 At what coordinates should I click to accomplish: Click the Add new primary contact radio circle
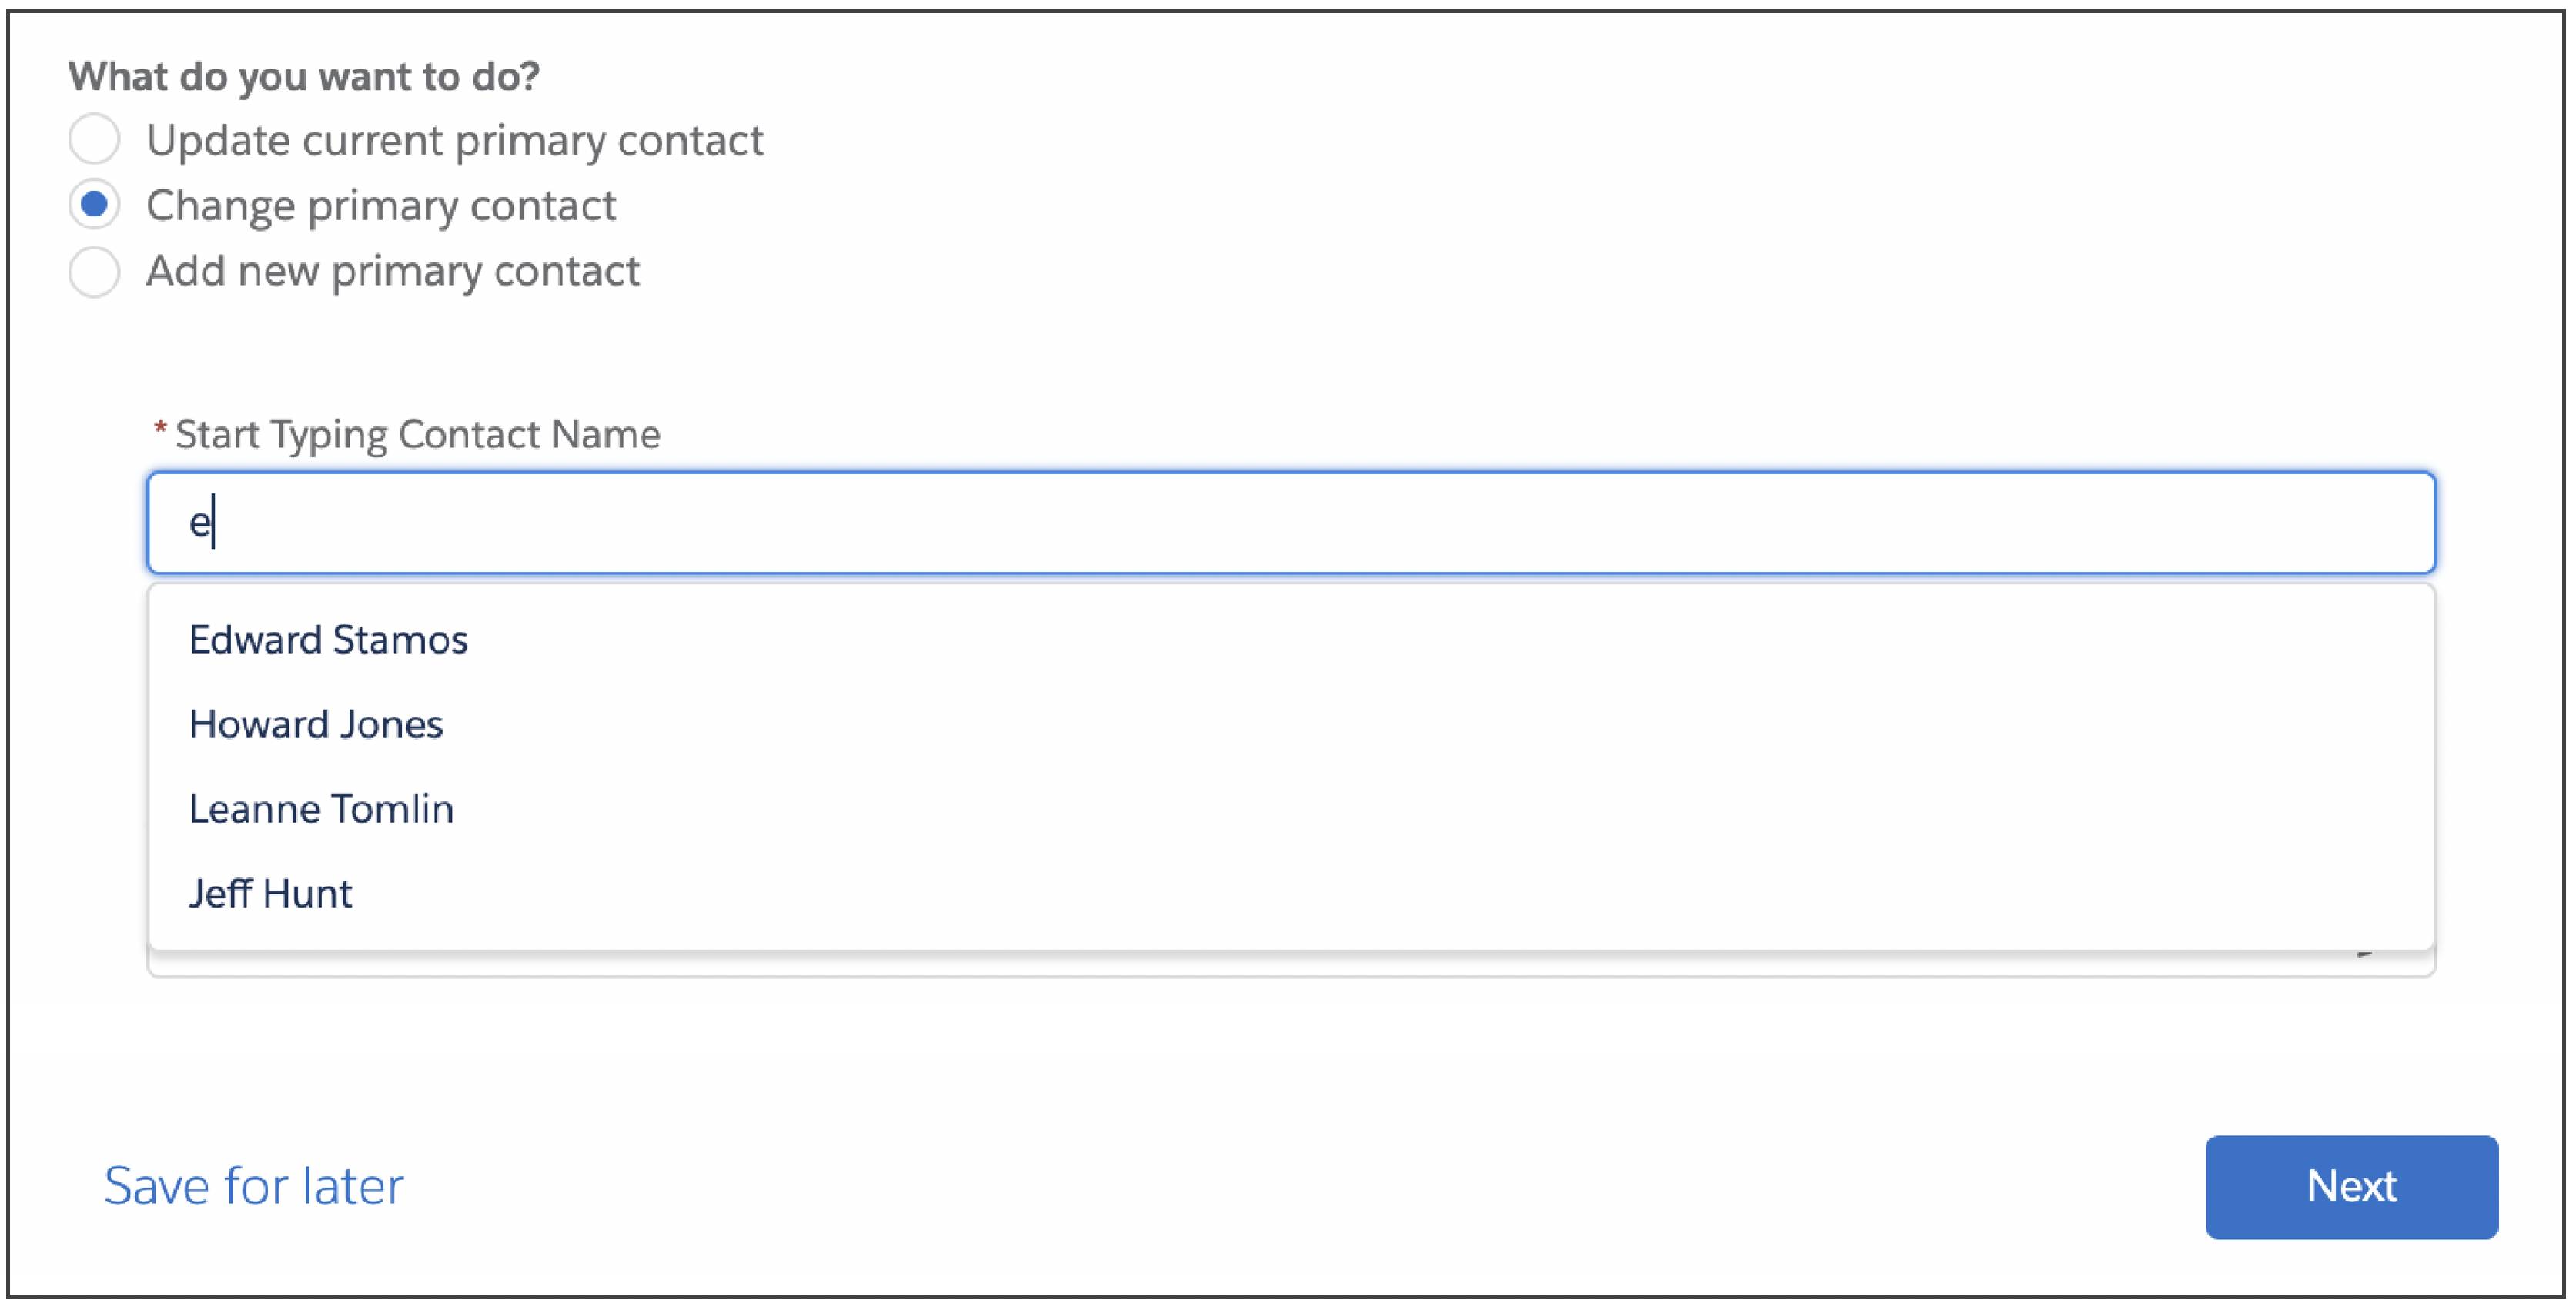pos(95,271)
